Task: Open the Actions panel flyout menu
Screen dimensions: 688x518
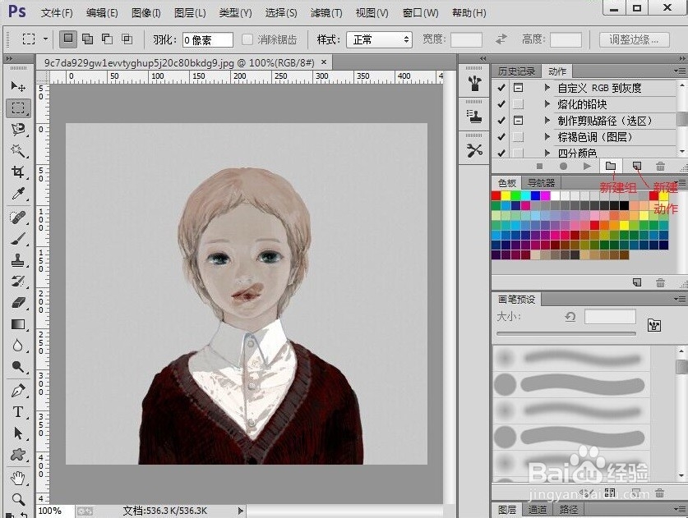Action: (680, 71)
